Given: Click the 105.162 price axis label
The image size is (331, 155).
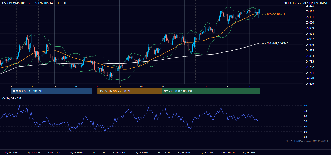Looking at the screenshot, I should pyautogui.click(x=309, y=11).
